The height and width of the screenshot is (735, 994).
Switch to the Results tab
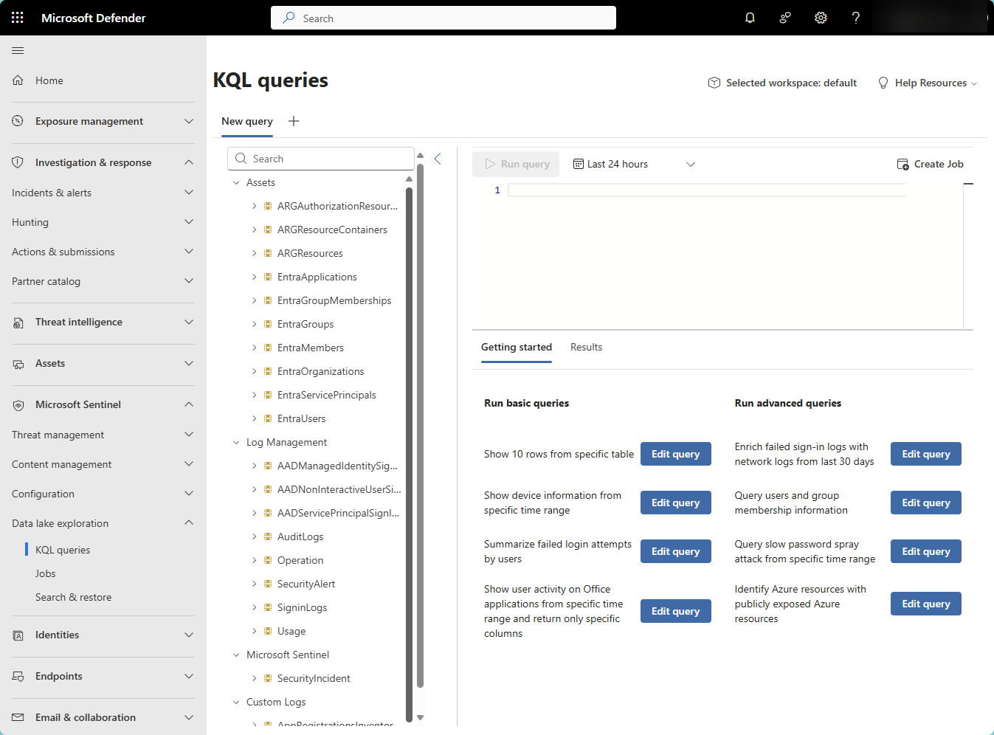pos(586,347)
